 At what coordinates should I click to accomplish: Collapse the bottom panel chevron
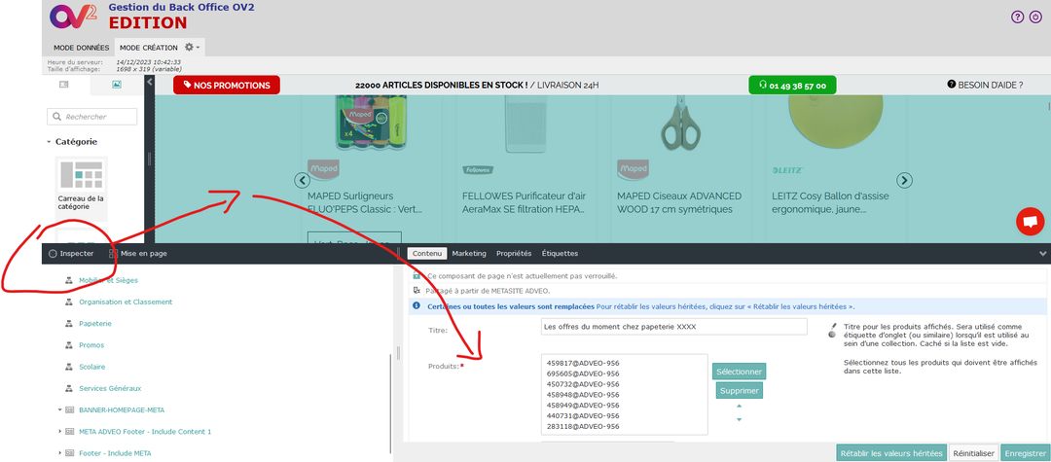[x=1042, y=254]
